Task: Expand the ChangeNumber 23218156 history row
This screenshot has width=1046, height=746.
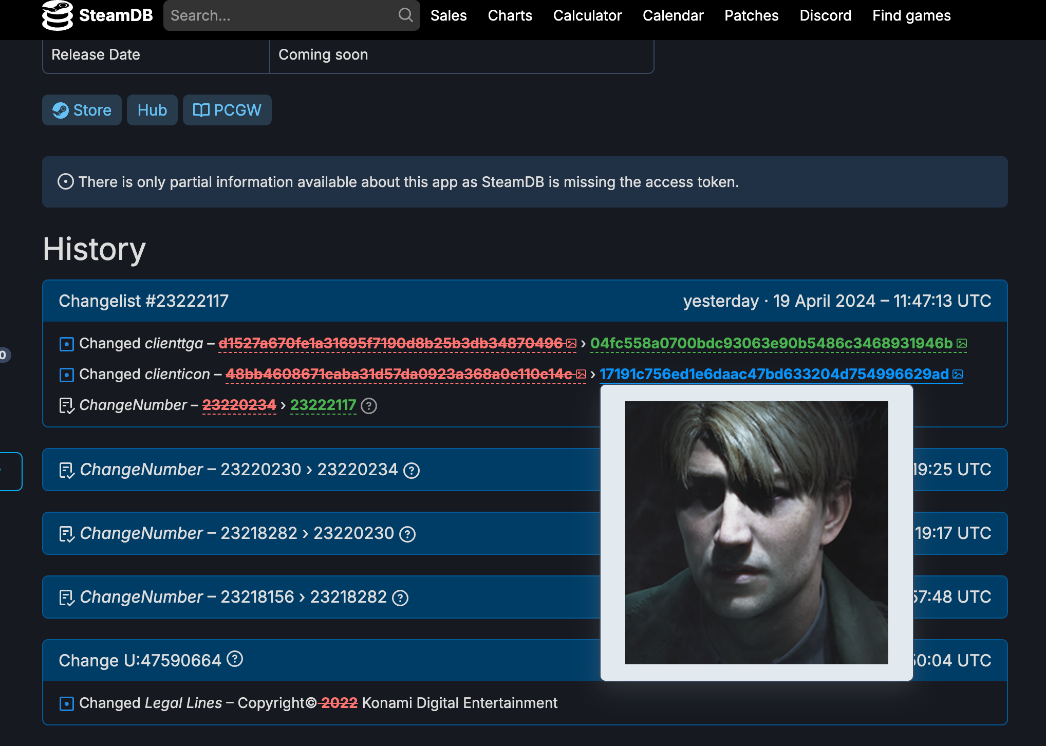Action: coord(231,596)
